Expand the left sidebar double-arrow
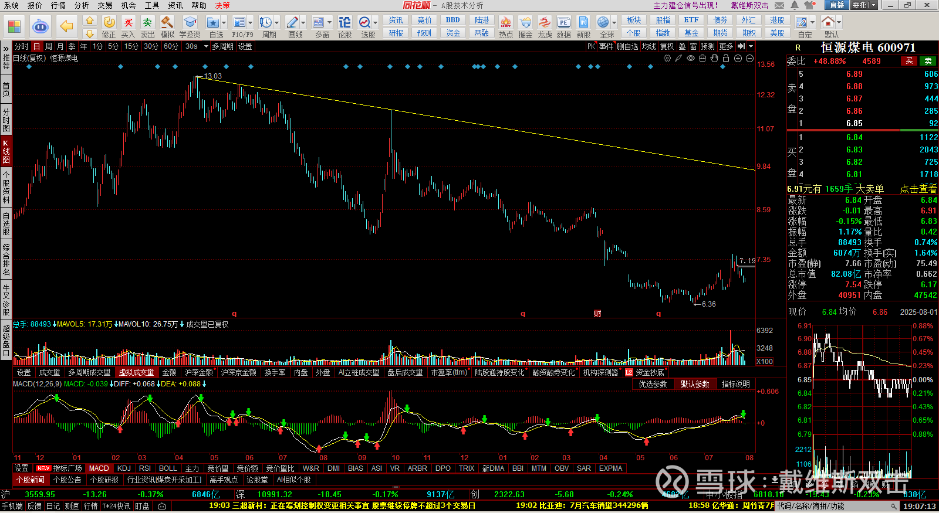The width and height of the screenshot is (939, 513). pyautogui.click(x=6, y=48)
